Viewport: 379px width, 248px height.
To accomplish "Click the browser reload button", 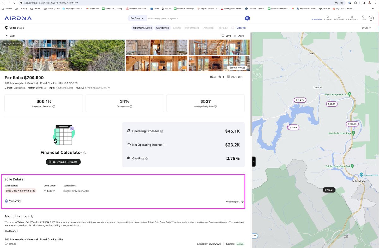I will coord(14,3).
